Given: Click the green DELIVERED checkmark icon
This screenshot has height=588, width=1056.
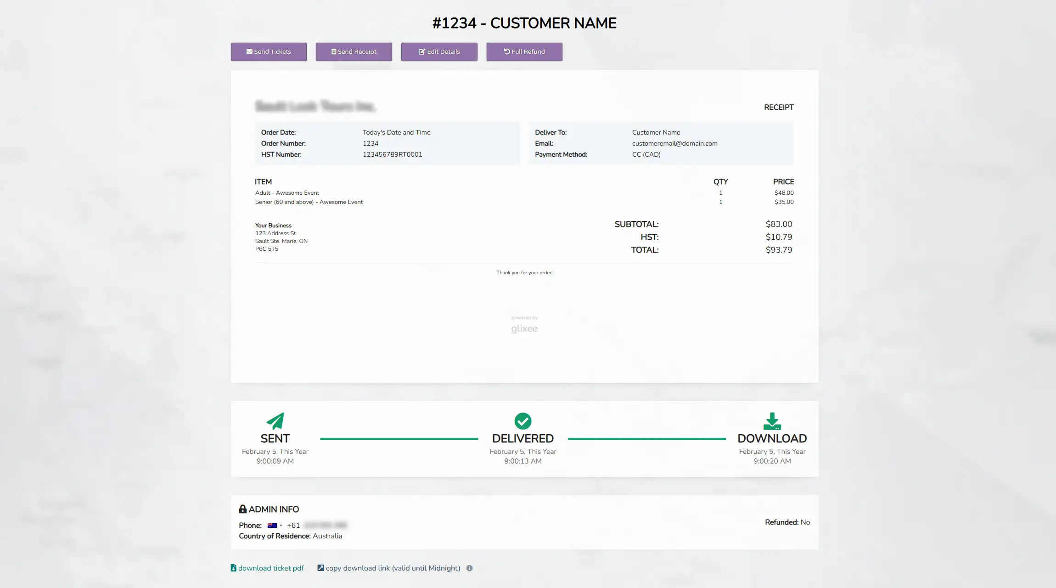Looking at the screenshot, I should (523, 421).
